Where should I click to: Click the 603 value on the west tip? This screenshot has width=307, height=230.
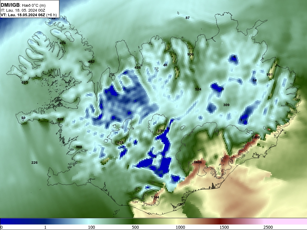point(25,82)
